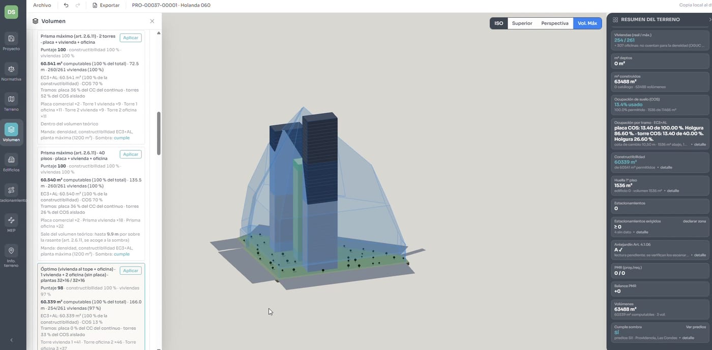Click the Balance PMR '+0' value
The height and width of the screenshot is (350, 712).
(617, 291)
